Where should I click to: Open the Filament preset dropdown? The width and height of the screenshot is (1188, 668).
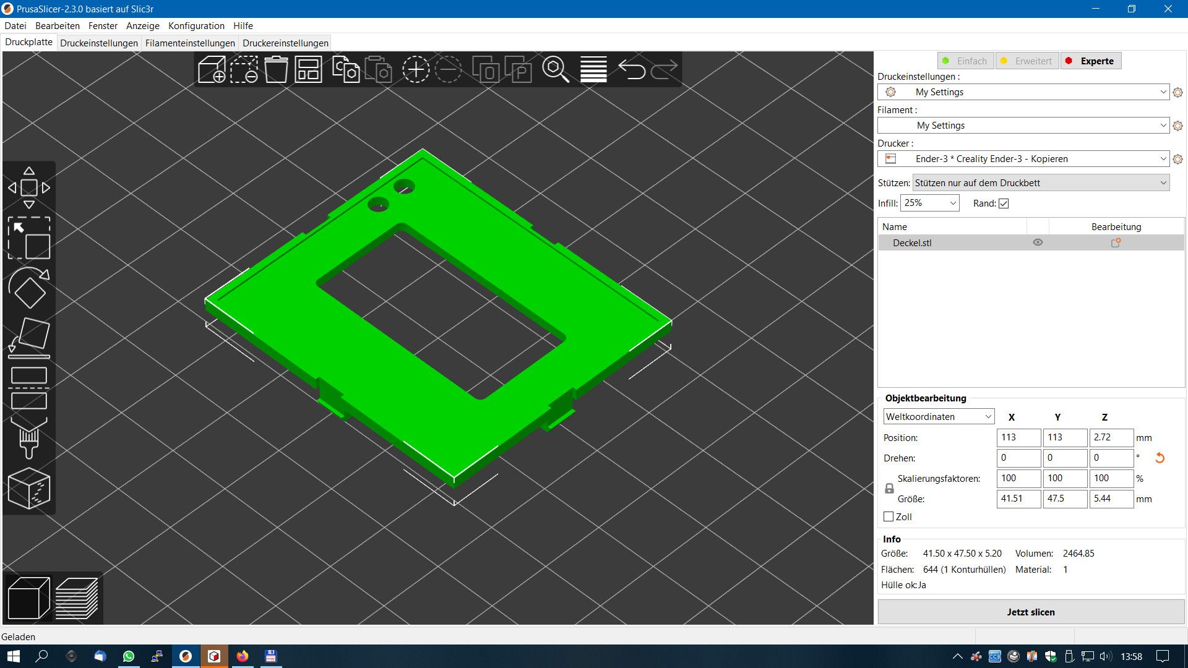(x=1023, y=126)
